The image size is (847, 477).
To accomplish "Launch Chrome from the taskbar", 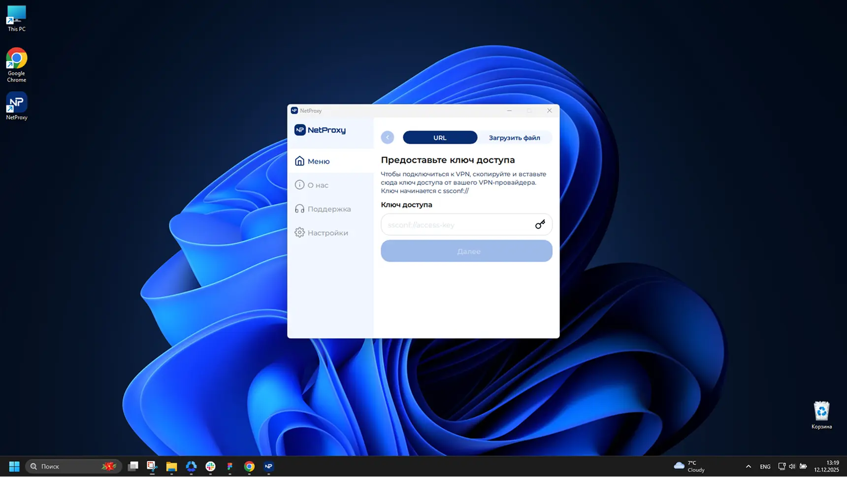I will tap(249, 466).
